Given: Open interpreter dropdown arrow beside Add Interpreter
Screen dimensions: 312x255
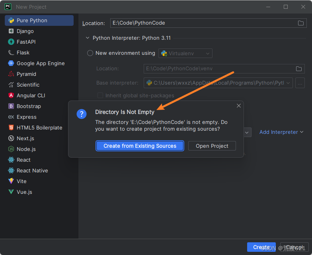Looking at the screenshot, I should point(247,133).
